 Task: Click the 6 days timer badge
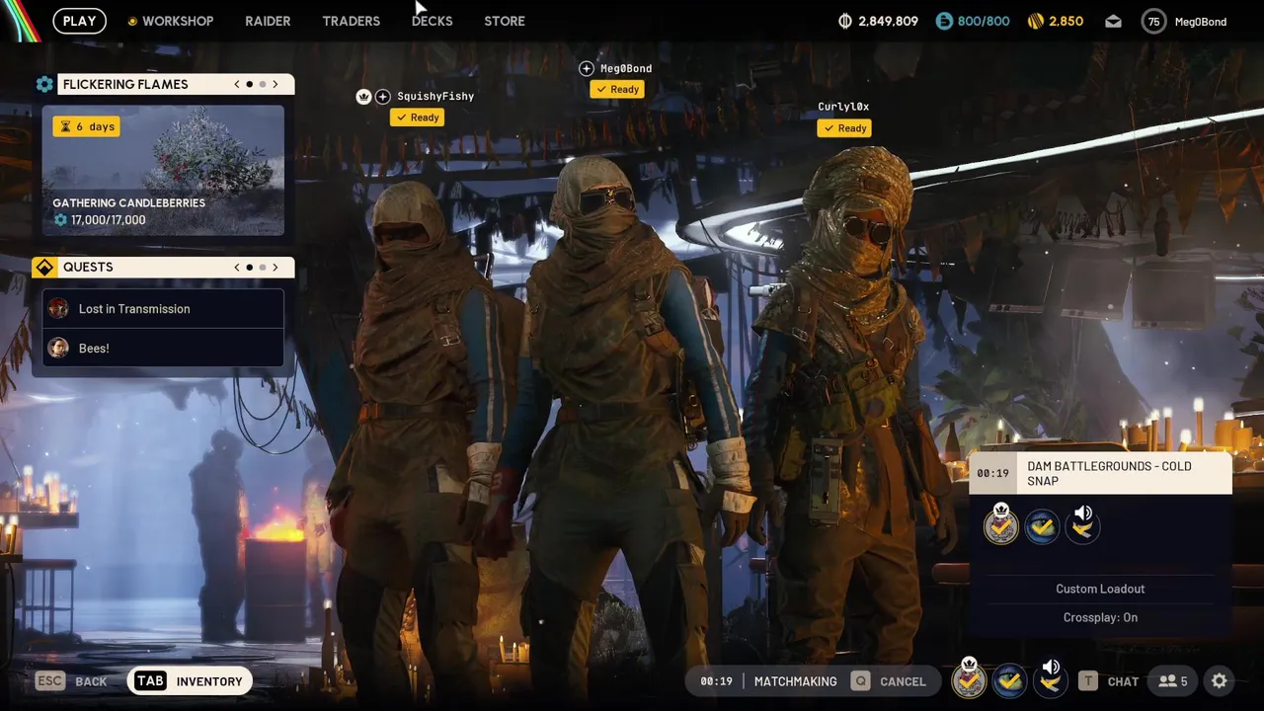tap(87, 126)
